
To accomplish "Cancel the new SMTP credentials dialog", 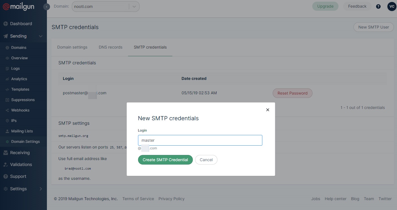I will pyautogui.click(x=206, y=160).
